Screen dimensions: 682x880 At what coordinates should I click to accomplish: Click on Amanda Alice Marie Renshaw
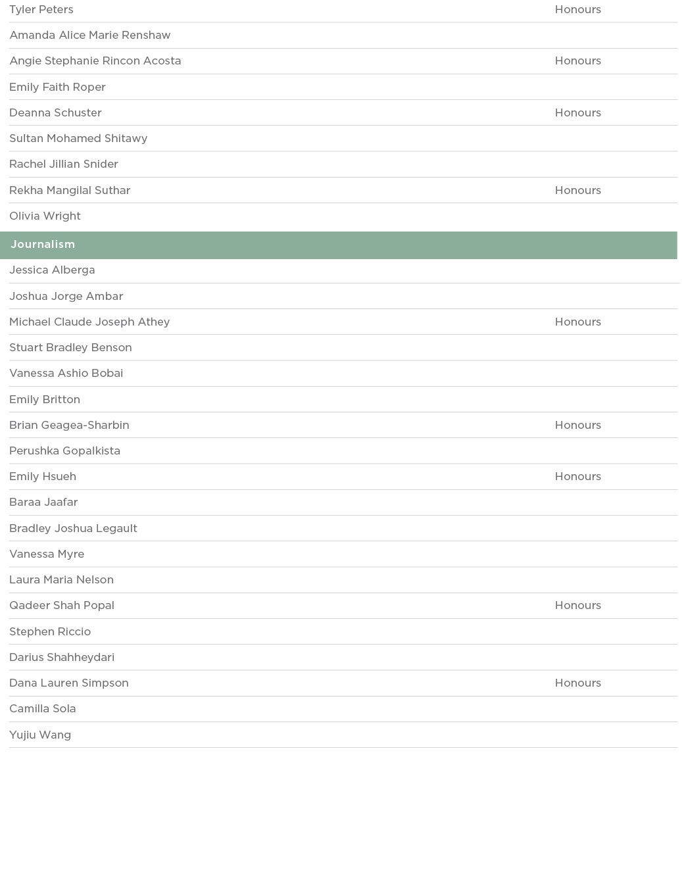tap(89, 36)
